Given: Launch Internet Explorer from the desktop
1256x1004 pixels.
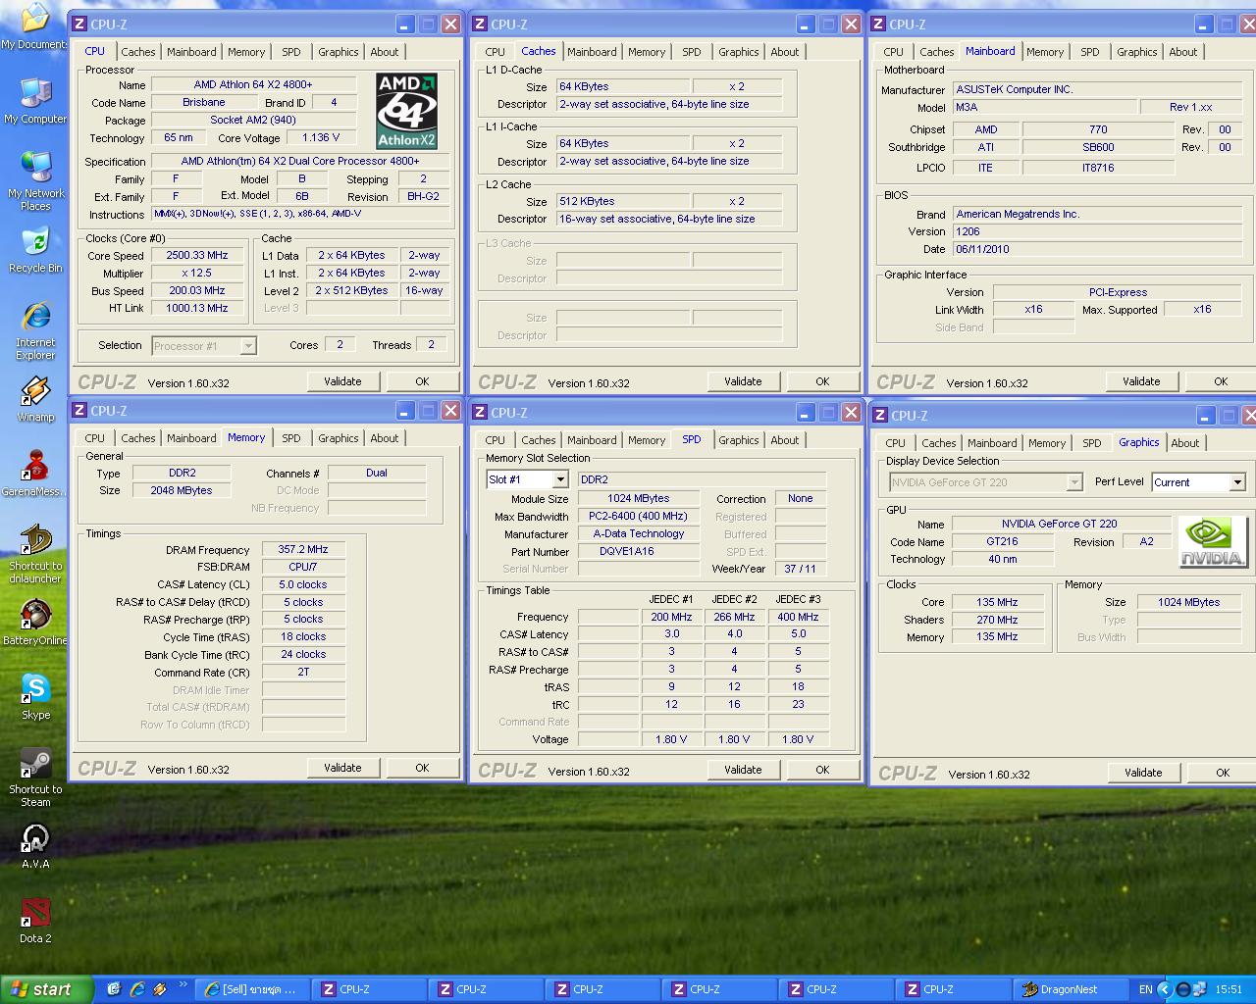Looking at the screenshot, I should 35,330.
